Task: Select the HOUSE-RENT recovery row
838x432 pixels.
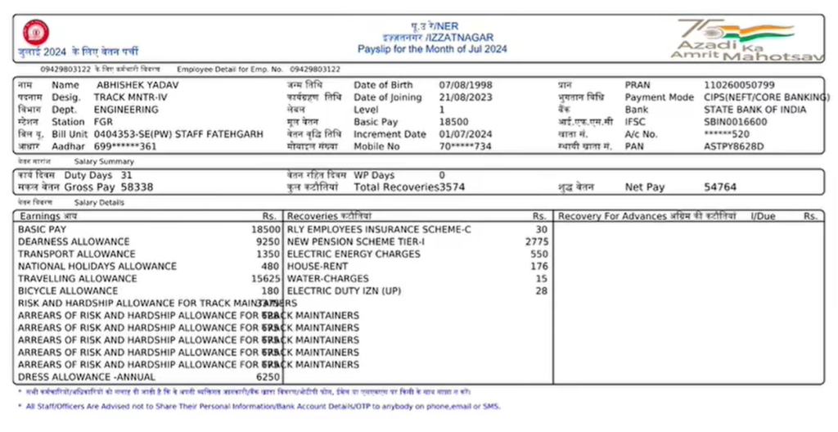Action: 417,266
